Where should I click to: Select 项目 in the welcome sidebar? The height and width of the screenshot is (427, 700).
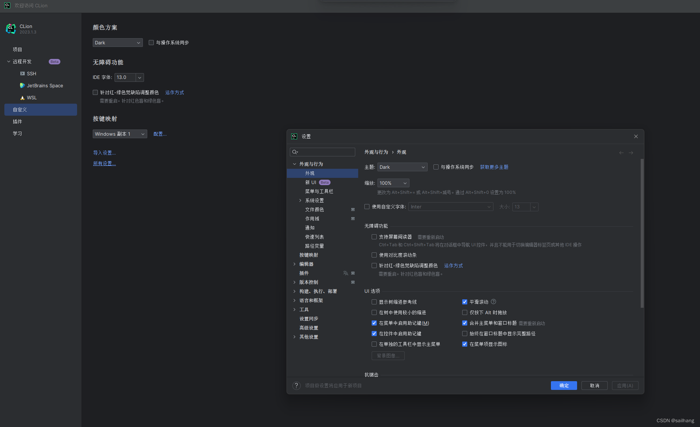coord(17,49)
